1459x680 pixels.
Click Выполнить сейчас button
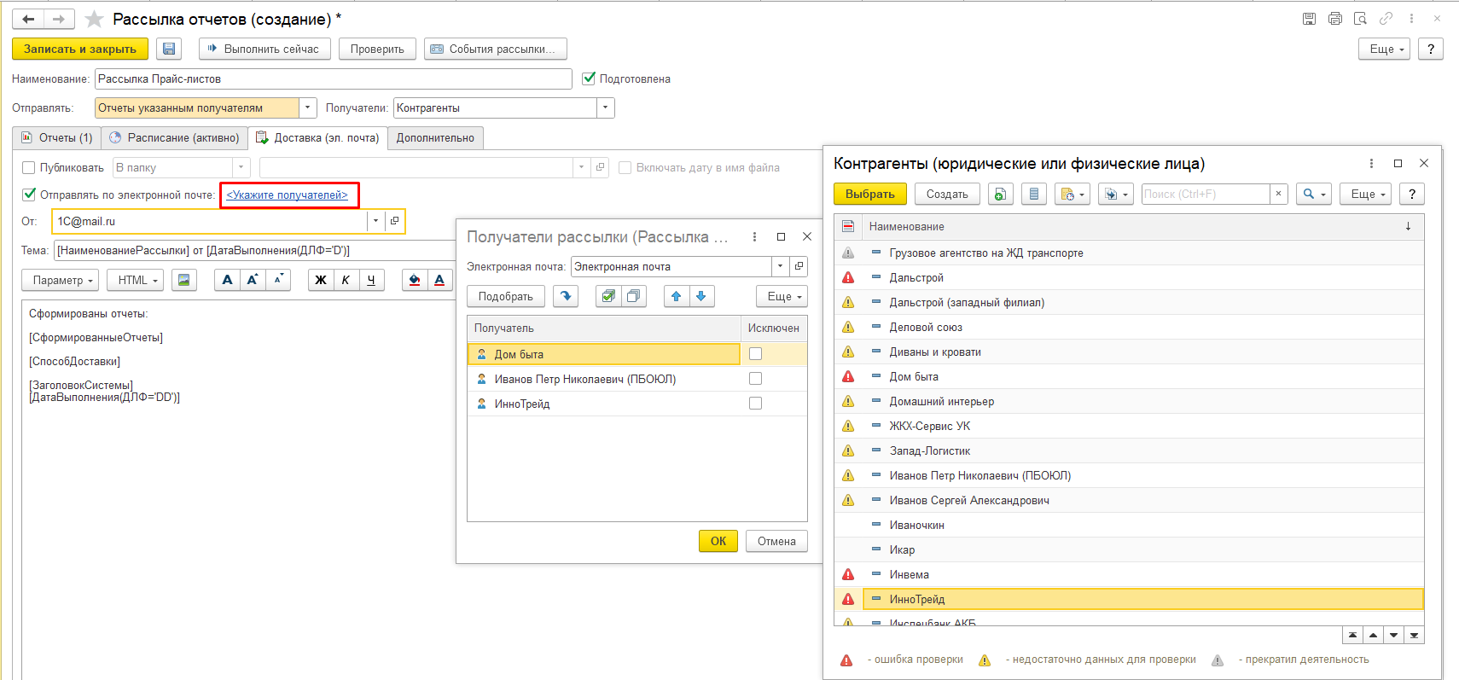click(264, 49)
